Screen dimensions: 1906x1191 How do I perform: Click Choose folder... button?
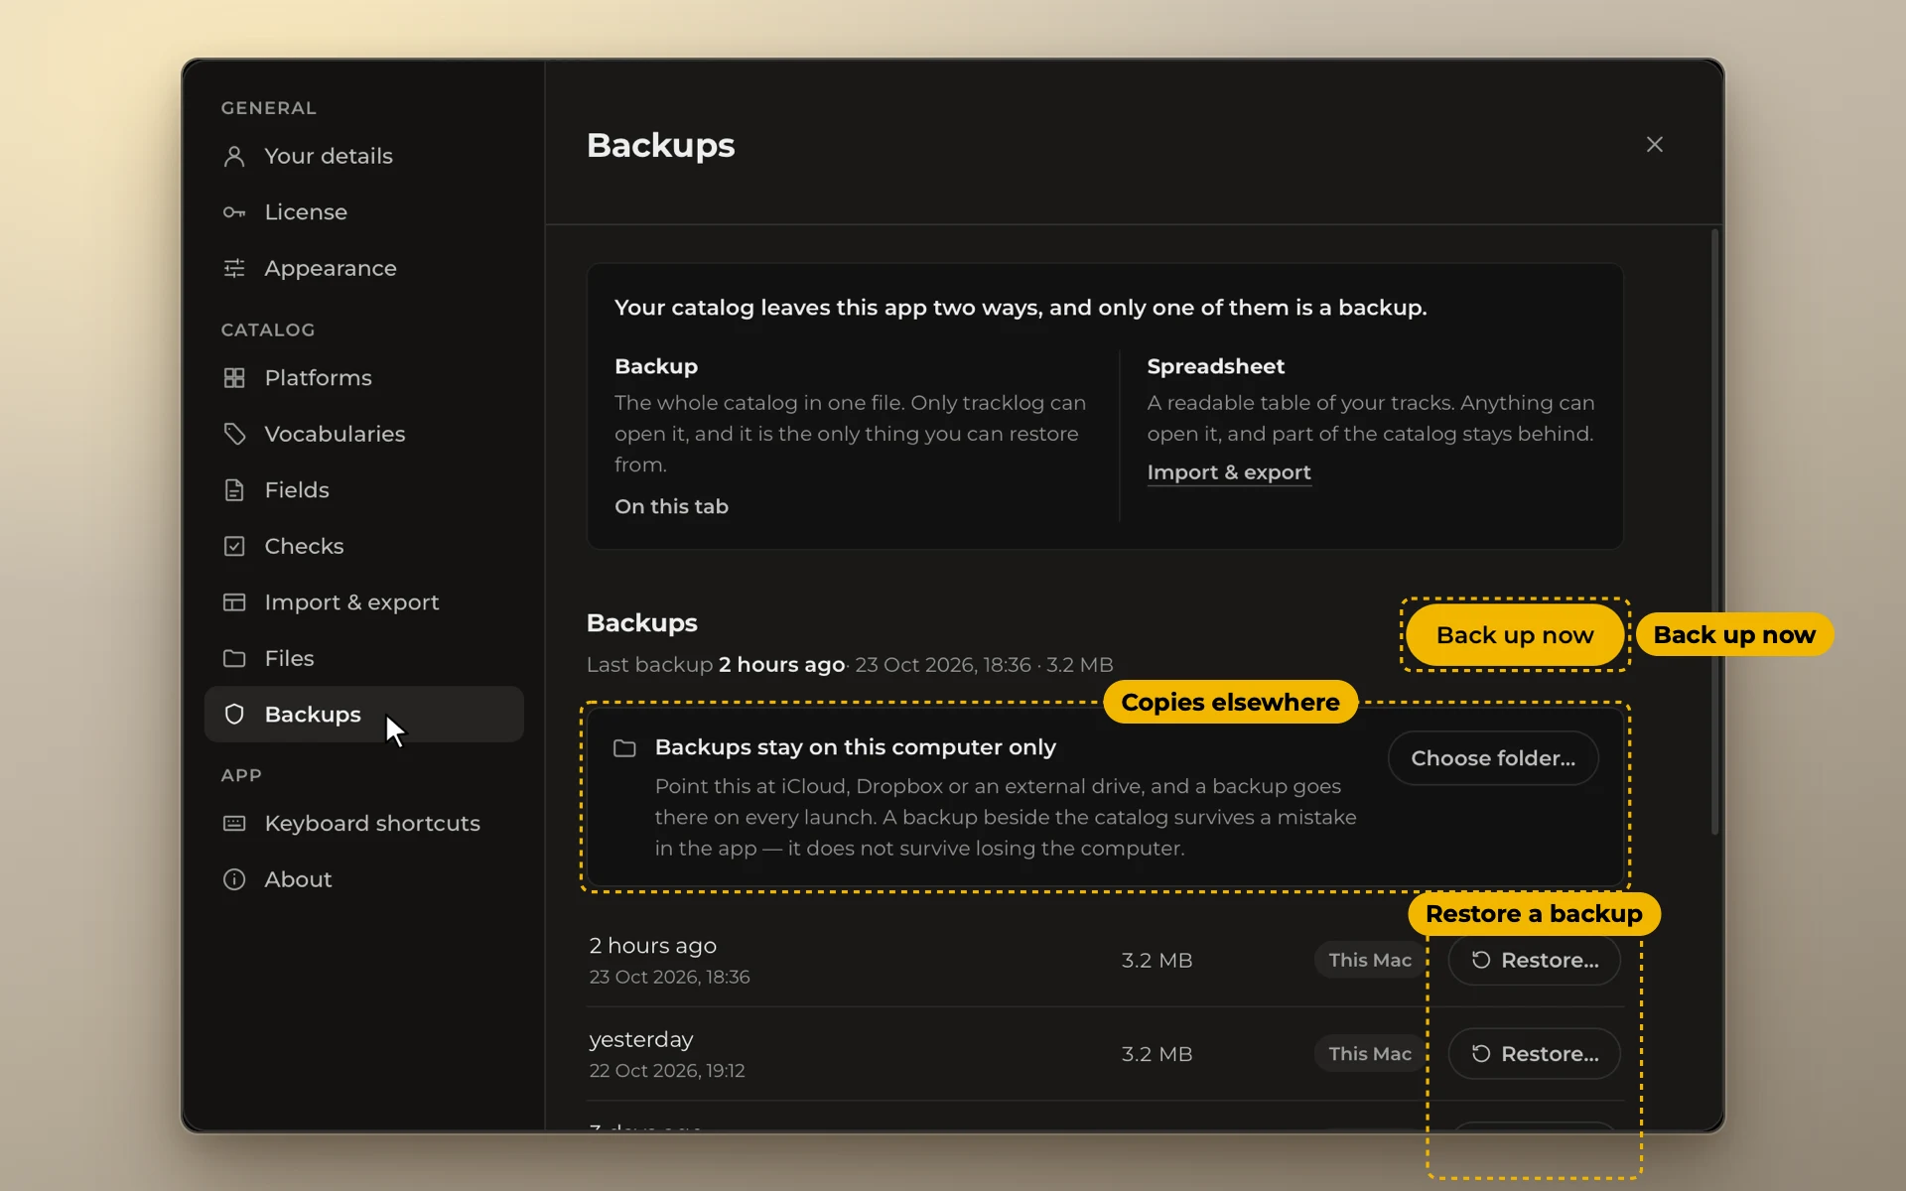1493,758
